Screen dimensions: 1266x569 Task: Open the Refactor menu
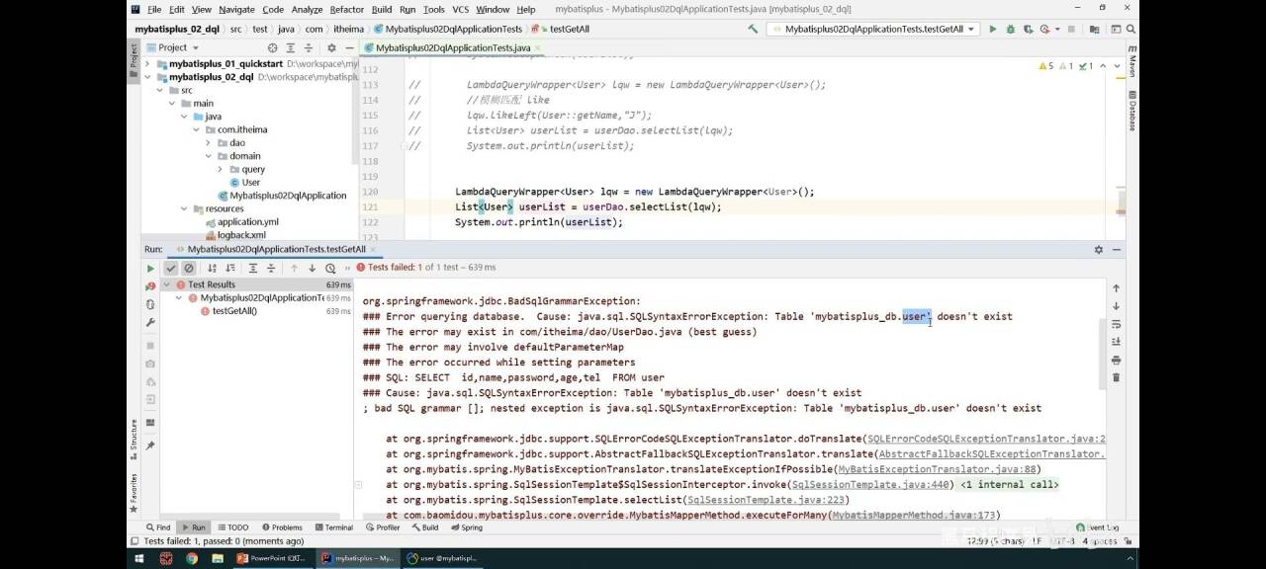tap(347, 9)
